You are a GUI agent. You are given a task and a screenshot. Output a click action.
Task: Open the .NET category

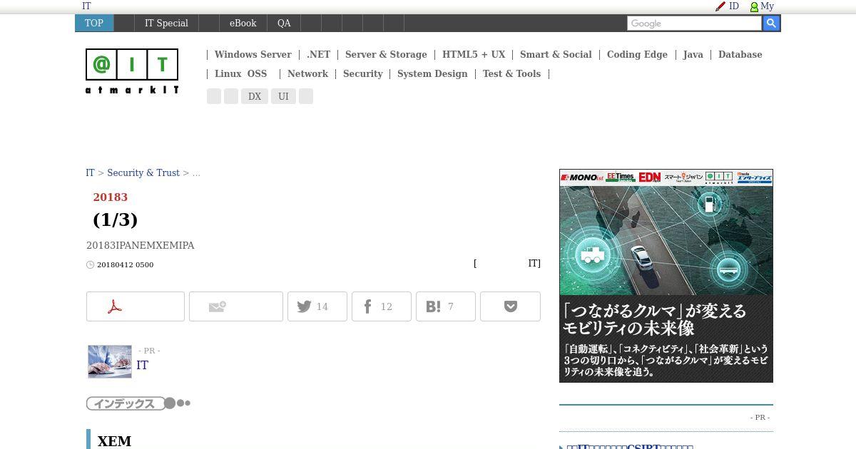[x=319, y=55]
